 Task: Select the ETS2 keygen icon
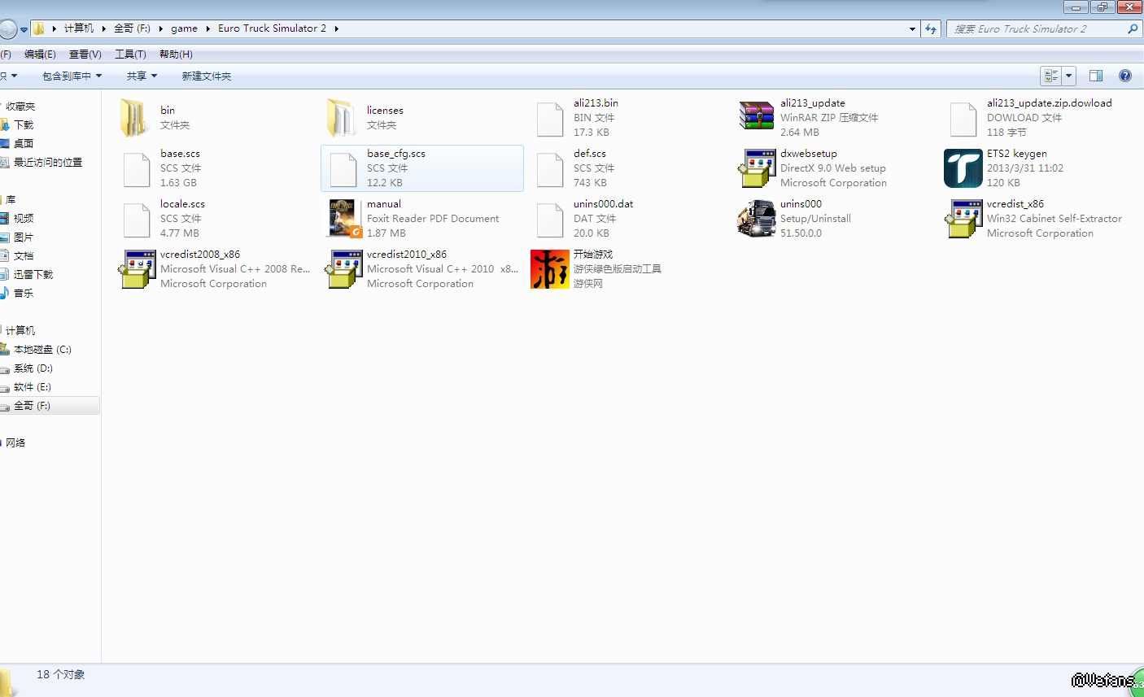point(963,168)
